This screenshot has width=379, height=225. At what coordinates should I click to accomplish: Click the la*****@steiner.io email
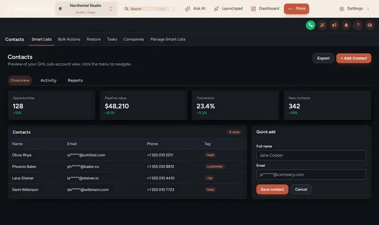[82, 178]
